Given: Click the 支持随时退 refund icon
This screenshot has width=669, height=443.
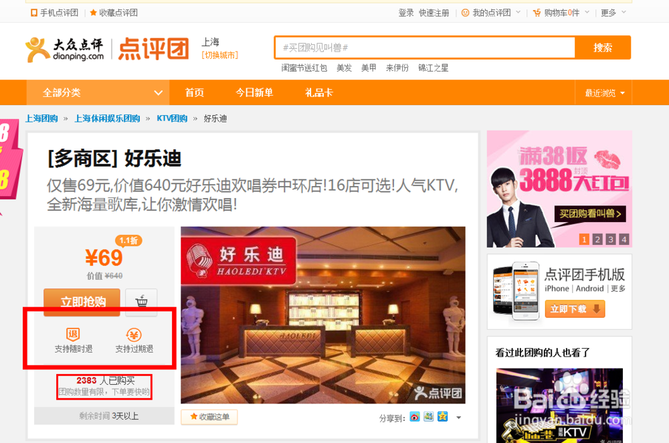Looking at the screenshot, I should point(73,334).
